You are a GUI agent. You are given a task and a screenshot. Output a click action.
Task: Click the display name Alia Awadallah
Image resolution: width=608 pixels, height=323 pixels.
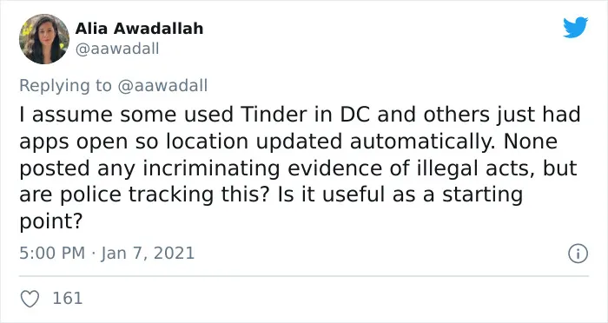[139, 29]
